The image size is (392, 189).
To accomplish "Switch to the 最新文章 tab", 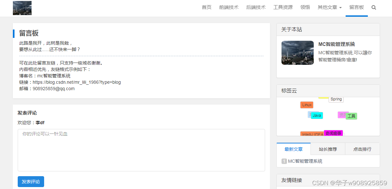I will pyautogui.click(x=293, y=149).
